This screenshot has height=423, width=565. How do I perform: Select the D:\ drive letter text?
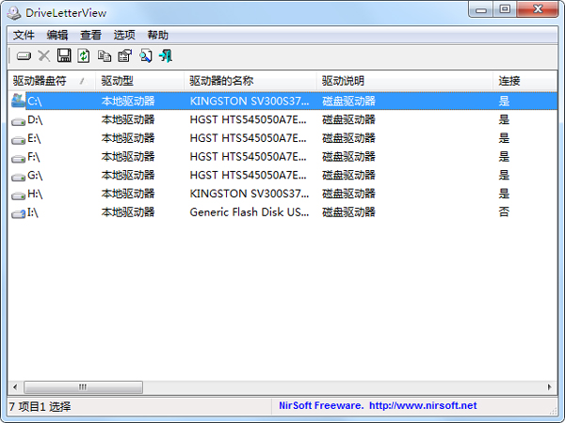[x=35, y=119]
